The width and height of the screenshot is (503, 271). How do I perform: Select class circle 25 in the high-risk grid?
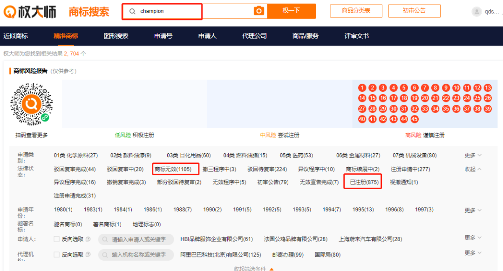[x=477, y=98]
